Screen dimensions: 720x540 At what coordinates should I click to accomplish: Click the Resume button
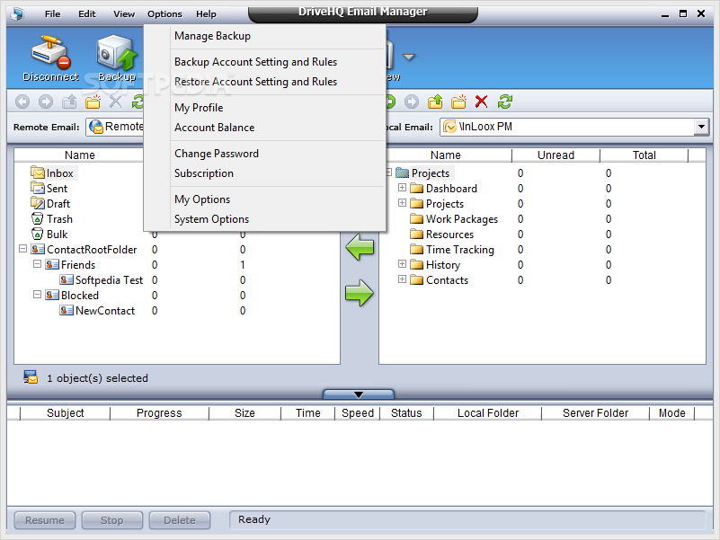point(45,520)
